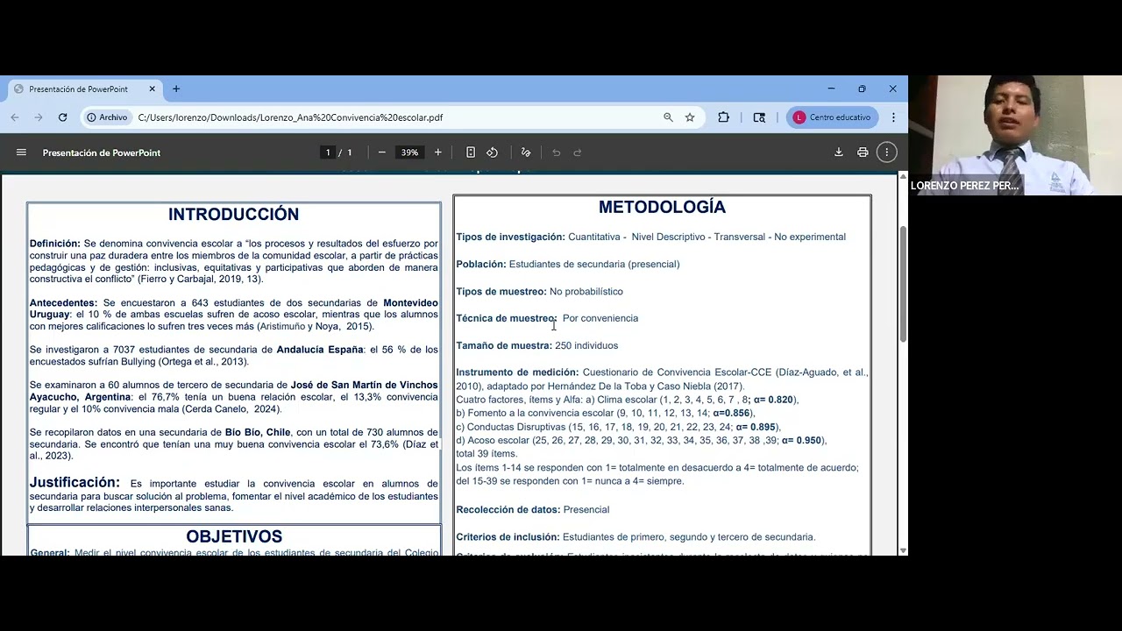Screen dimensions: 1122x631
Task: Print the PDF document
Action: pos(863,152)
